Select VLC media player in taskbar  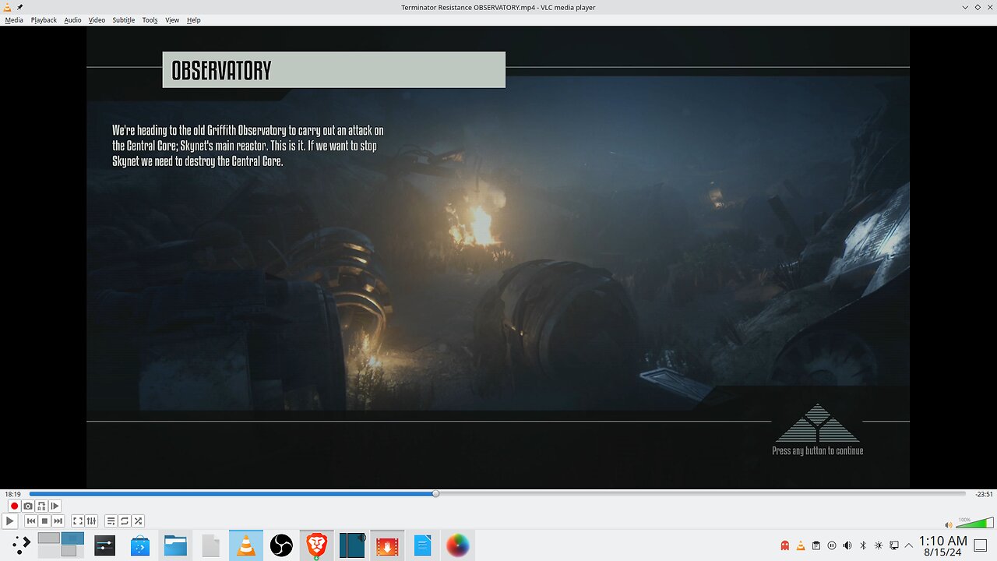point(246,545)
